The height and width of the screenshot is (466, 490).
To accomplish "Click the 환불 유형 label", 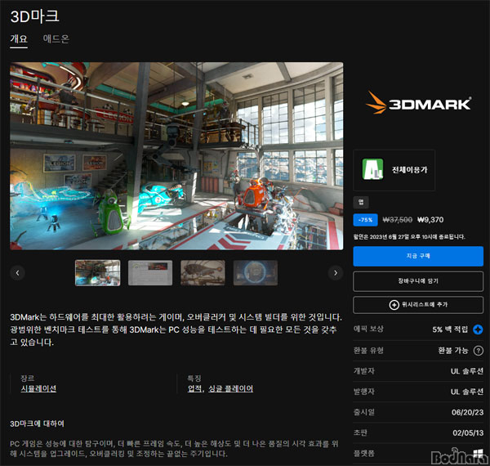I will tap(368, 351).
